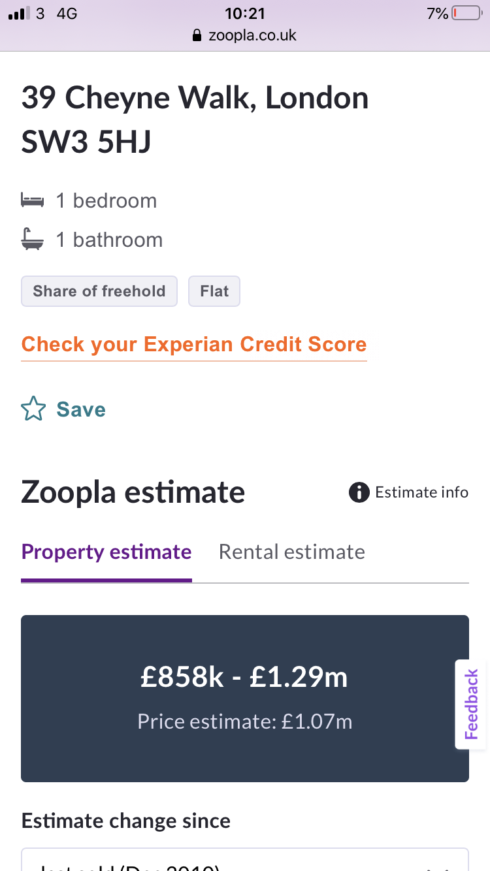Click the bathtub icon beside 1 bathroom
This screenshot has width=490, height=871.
[x=33, y=240]
